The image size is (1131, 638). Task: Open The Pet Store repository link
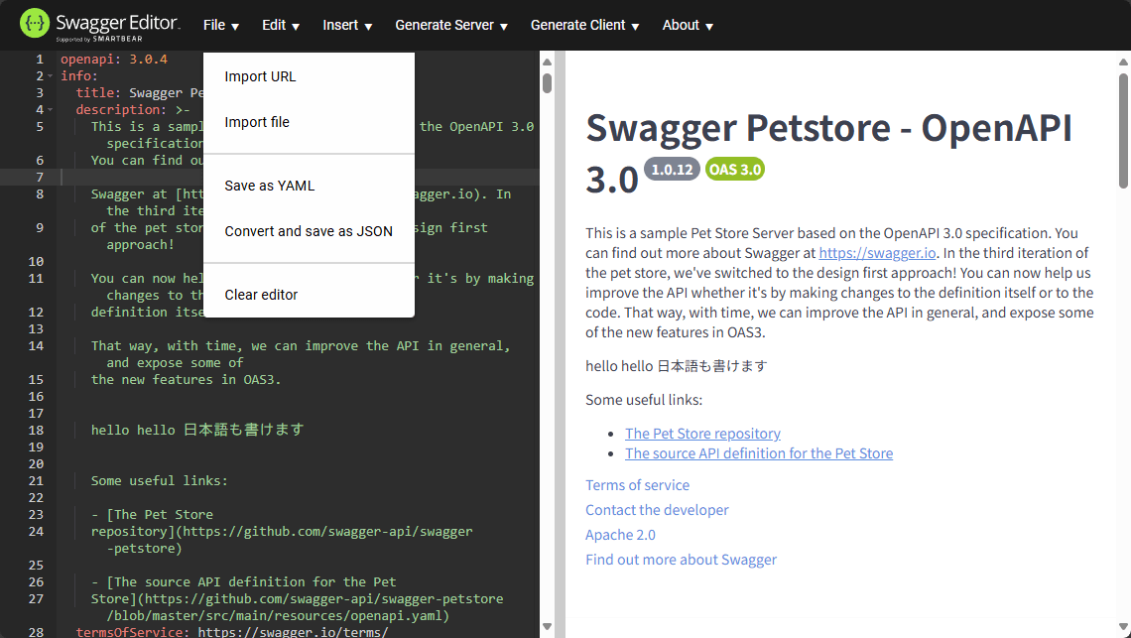702,433
